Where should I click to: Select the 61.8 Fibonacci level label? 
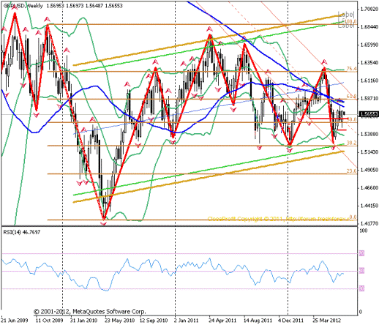pos(351,97)
